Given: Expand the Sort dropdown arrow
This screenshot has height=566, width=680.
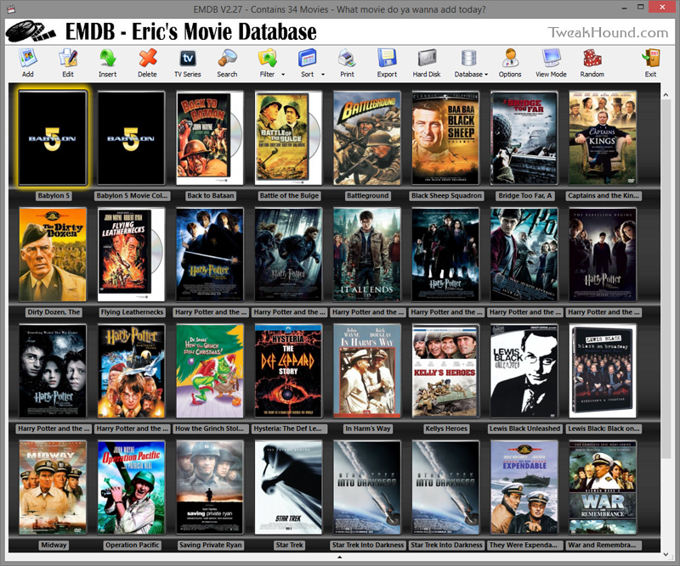Looking at the screenshot, I should point(323,75).
